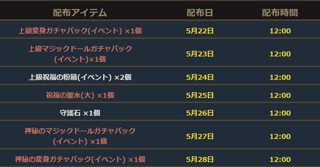Select the 12:00 time for 守護石 row
Image resolution: width=320 pixels, height=167 pixels.
tap(280, 113)
